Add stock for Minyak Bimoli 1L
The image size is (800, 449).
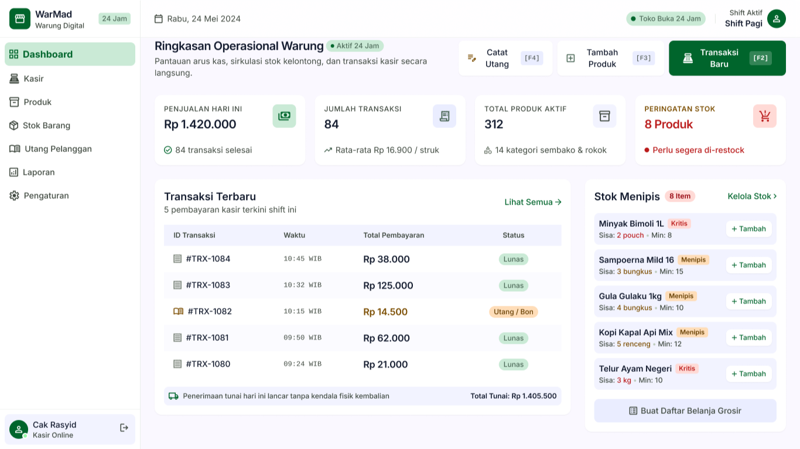point(749,229)
